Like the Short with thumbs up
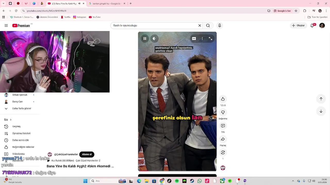330x185 pixels. [223, 99]
